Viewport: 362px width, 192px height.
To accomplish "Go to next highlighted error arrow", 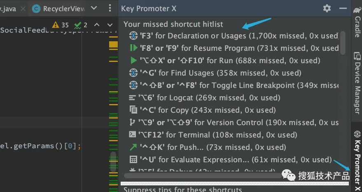I will click(109, 25).
